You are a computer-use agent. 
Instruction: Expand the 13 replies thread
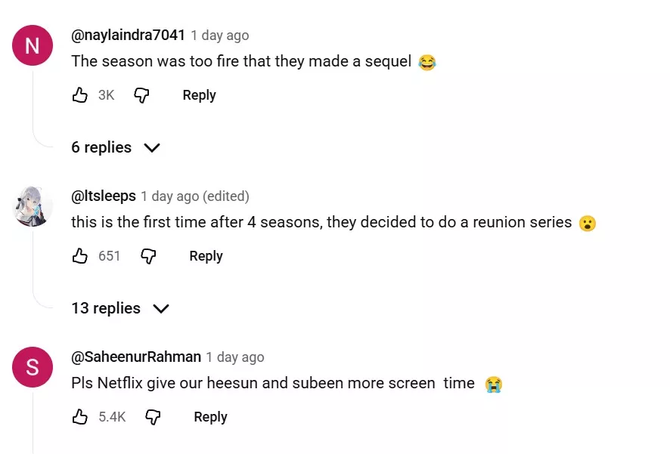click(106, 308)
